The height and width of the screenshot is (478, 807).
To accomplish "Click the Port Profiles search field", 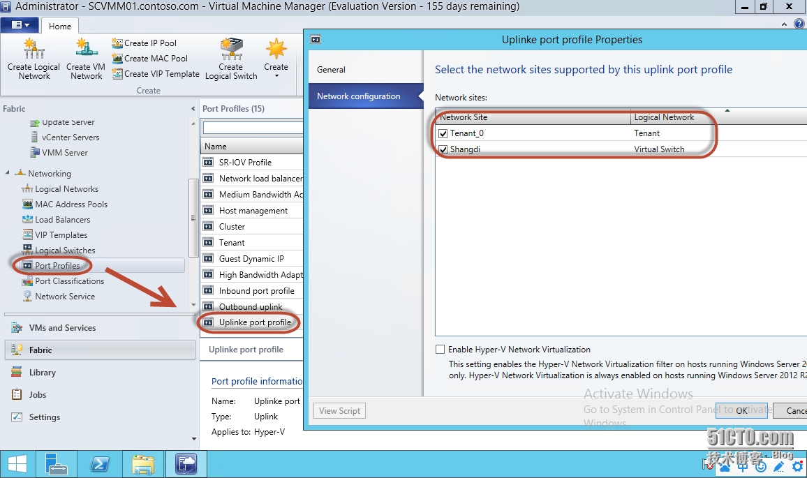I will pos(253,127).
